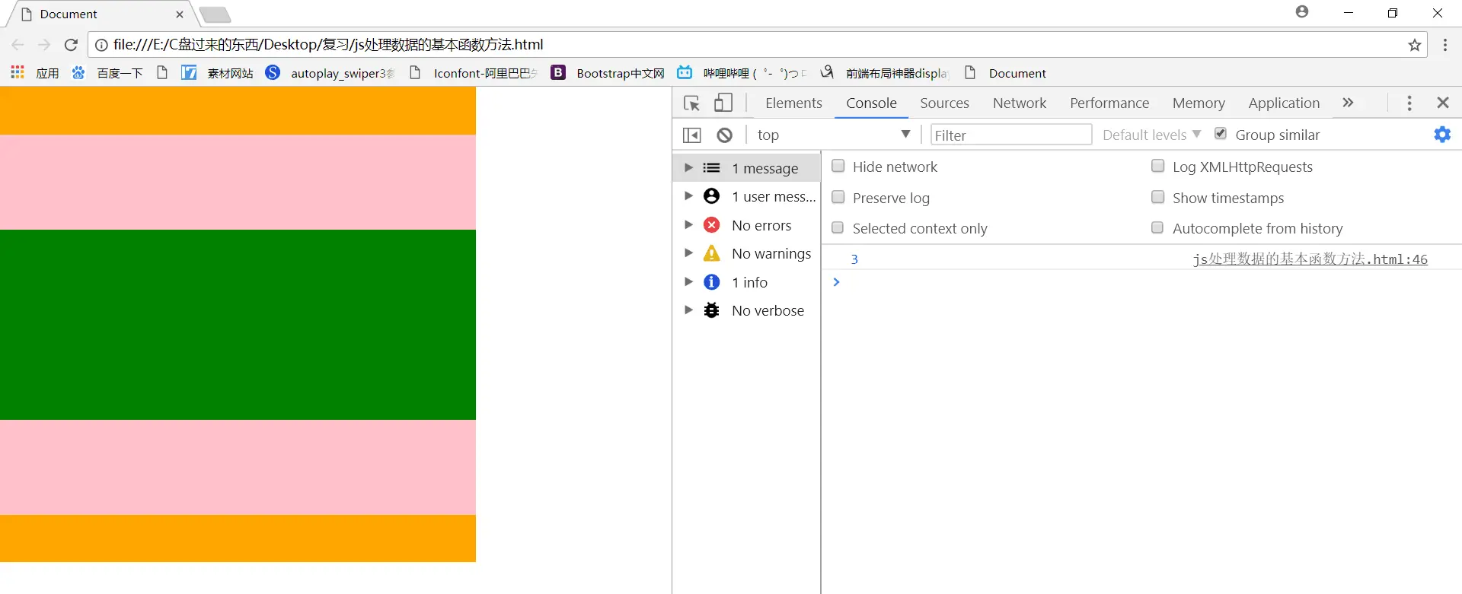The width and height of the screenshot is (1462, 594).
Task: Uncheck the Group similar checkbox
Action: tap(1221, 133)
